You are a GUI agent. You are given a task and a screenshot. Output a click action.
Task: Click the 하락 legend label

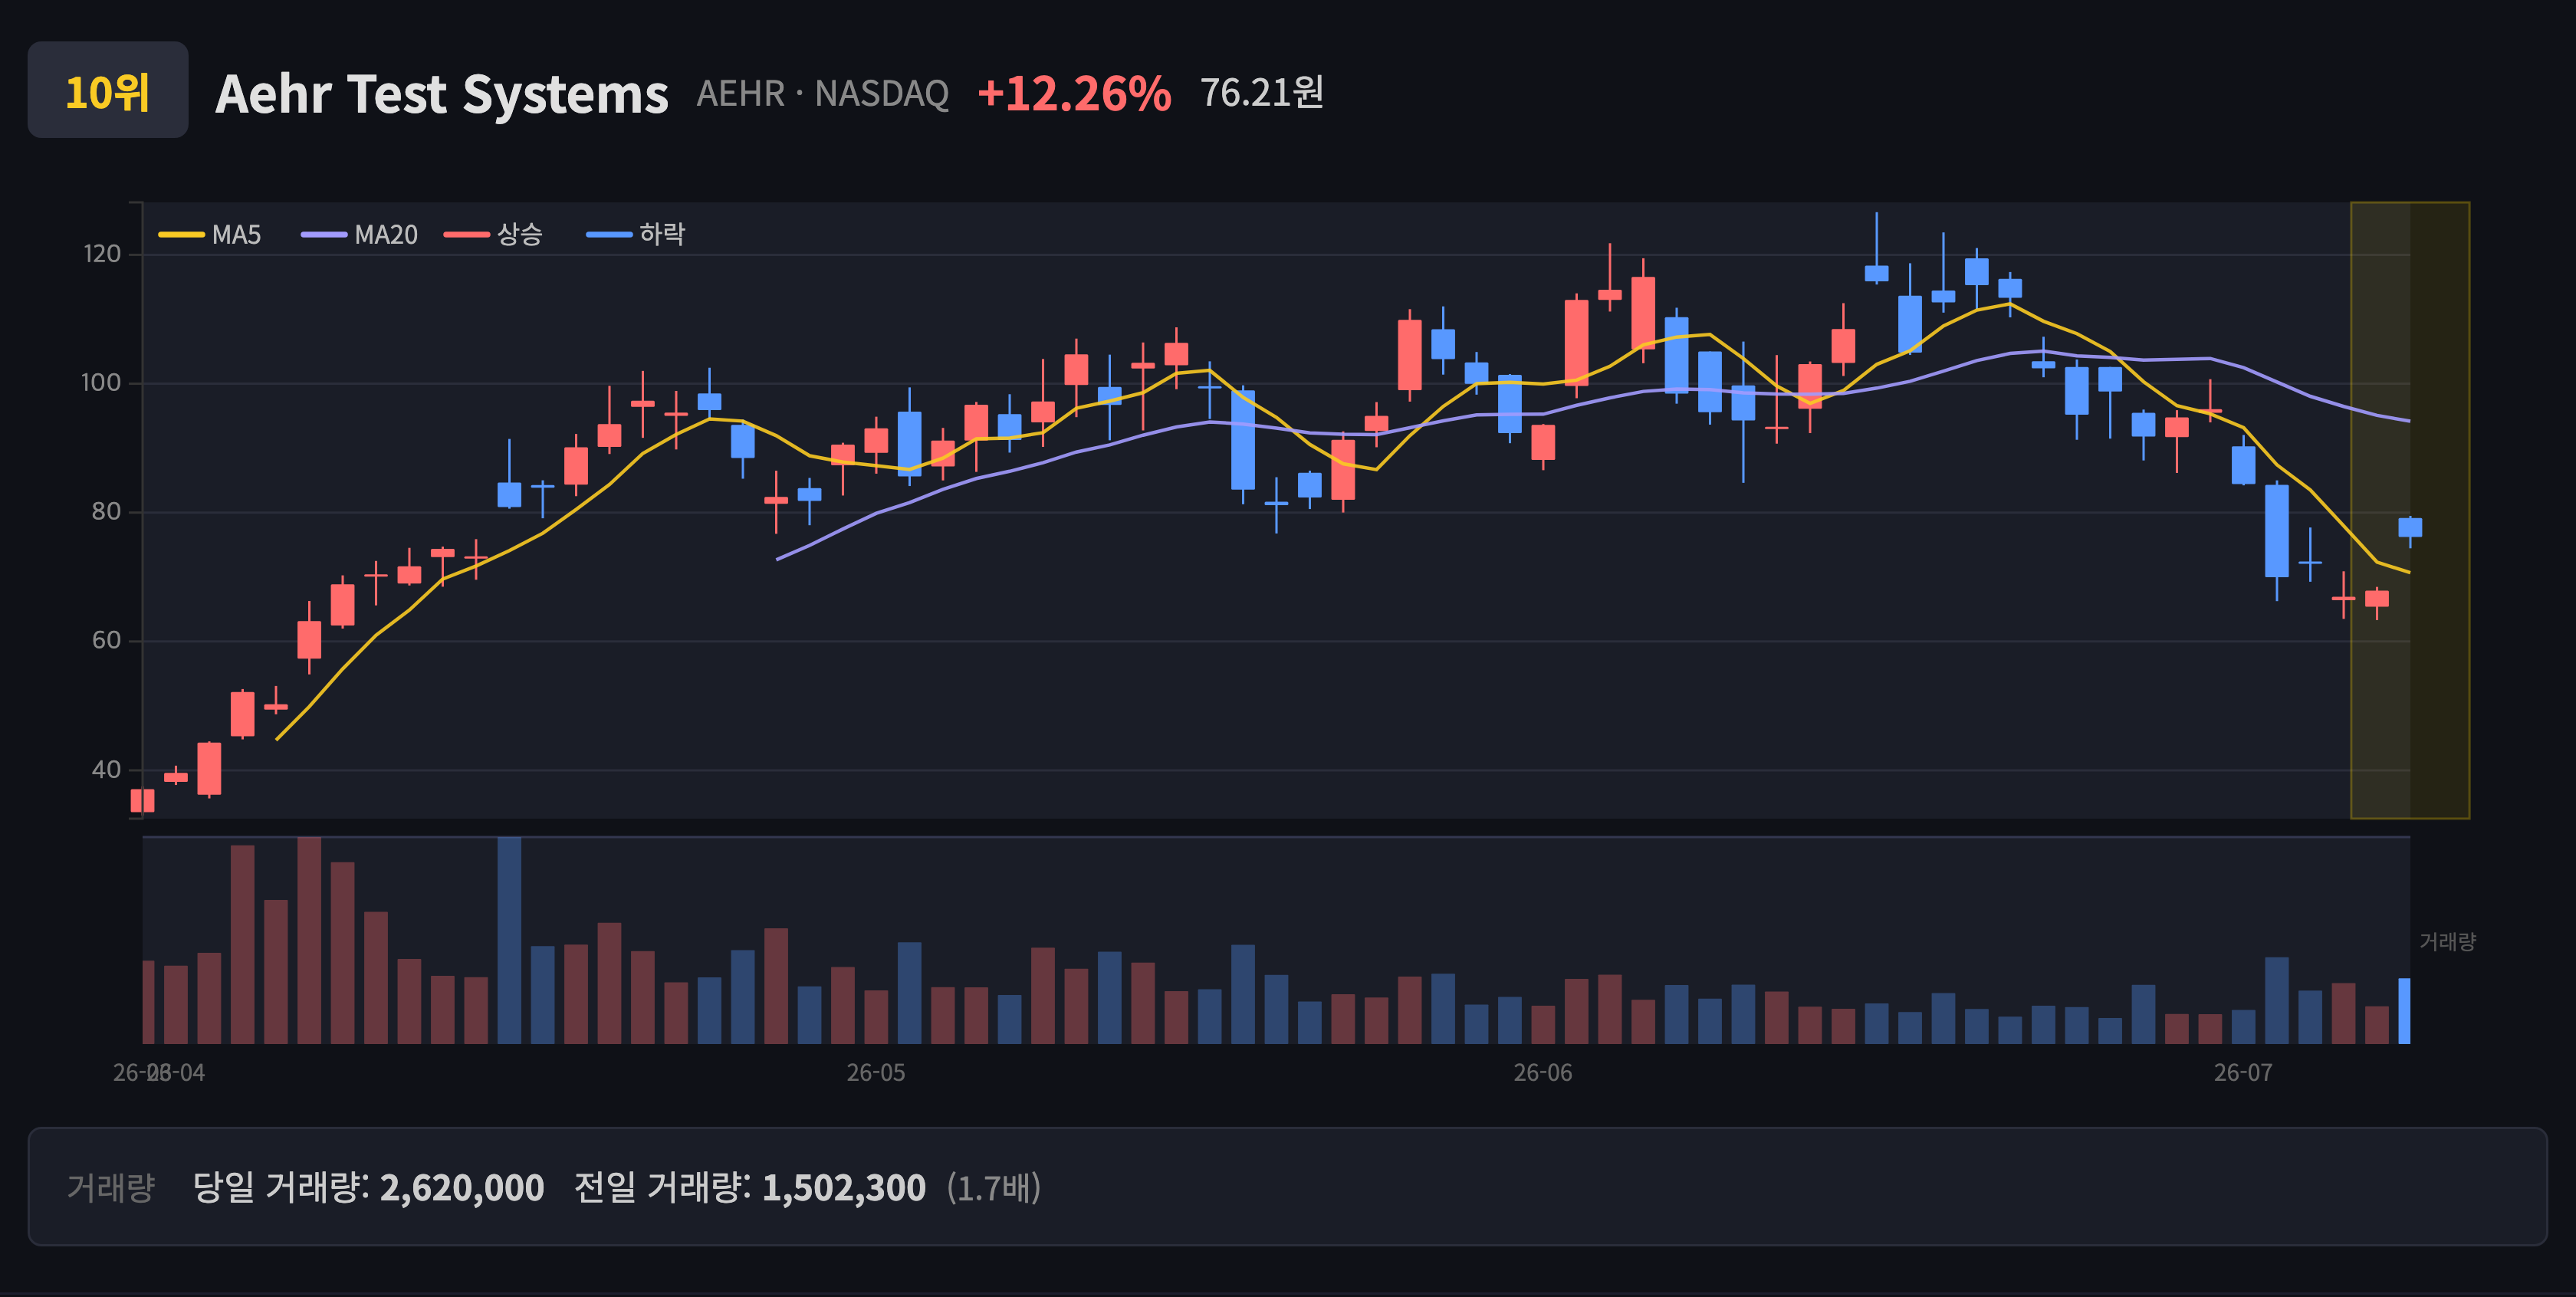point(662,234)
